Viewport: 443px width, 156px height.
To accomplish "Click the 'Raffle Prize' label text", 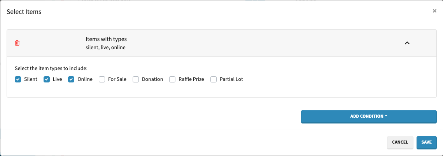I will click(191, 79).
